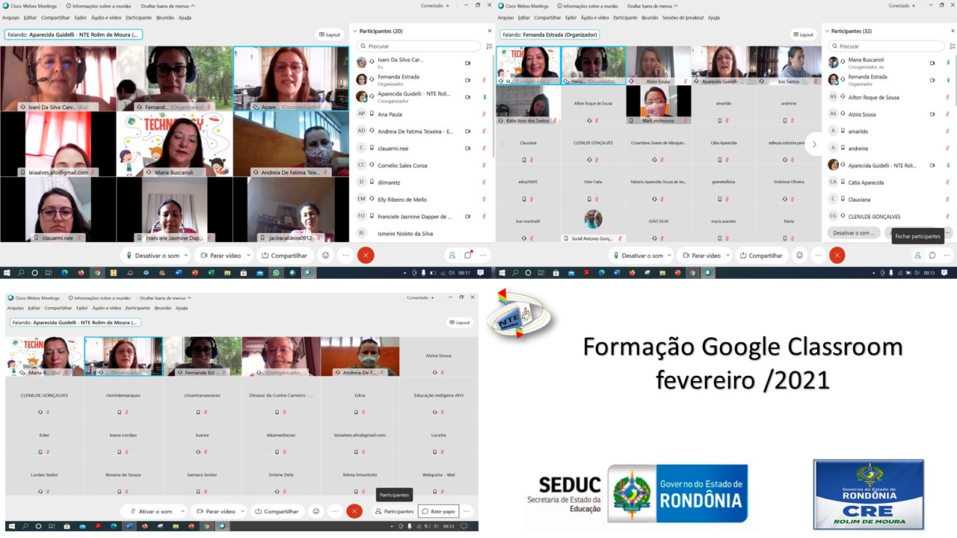
Task: Open Participante menu in bottom window
Action: 138,308
